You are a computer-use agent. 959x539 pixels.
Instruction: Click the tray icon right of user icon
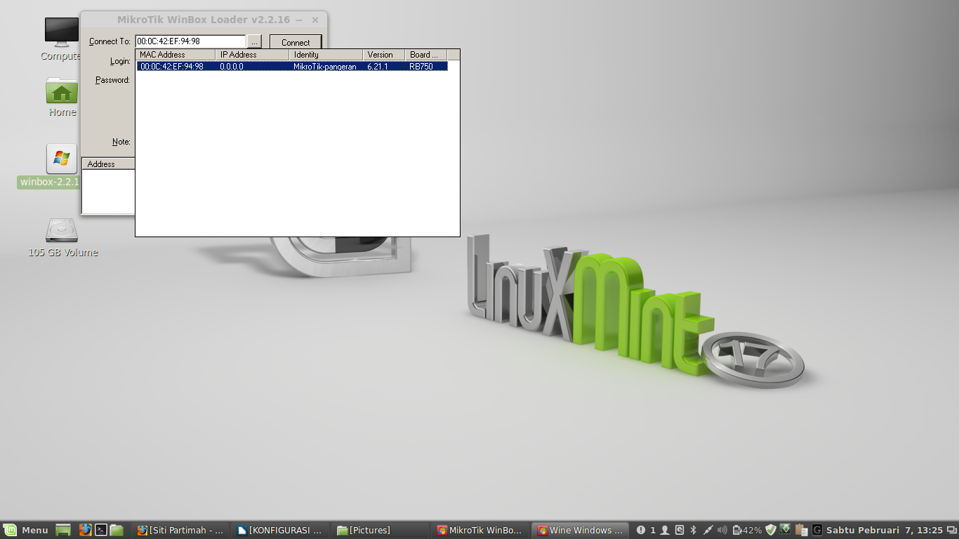click(x=680, y=530)
